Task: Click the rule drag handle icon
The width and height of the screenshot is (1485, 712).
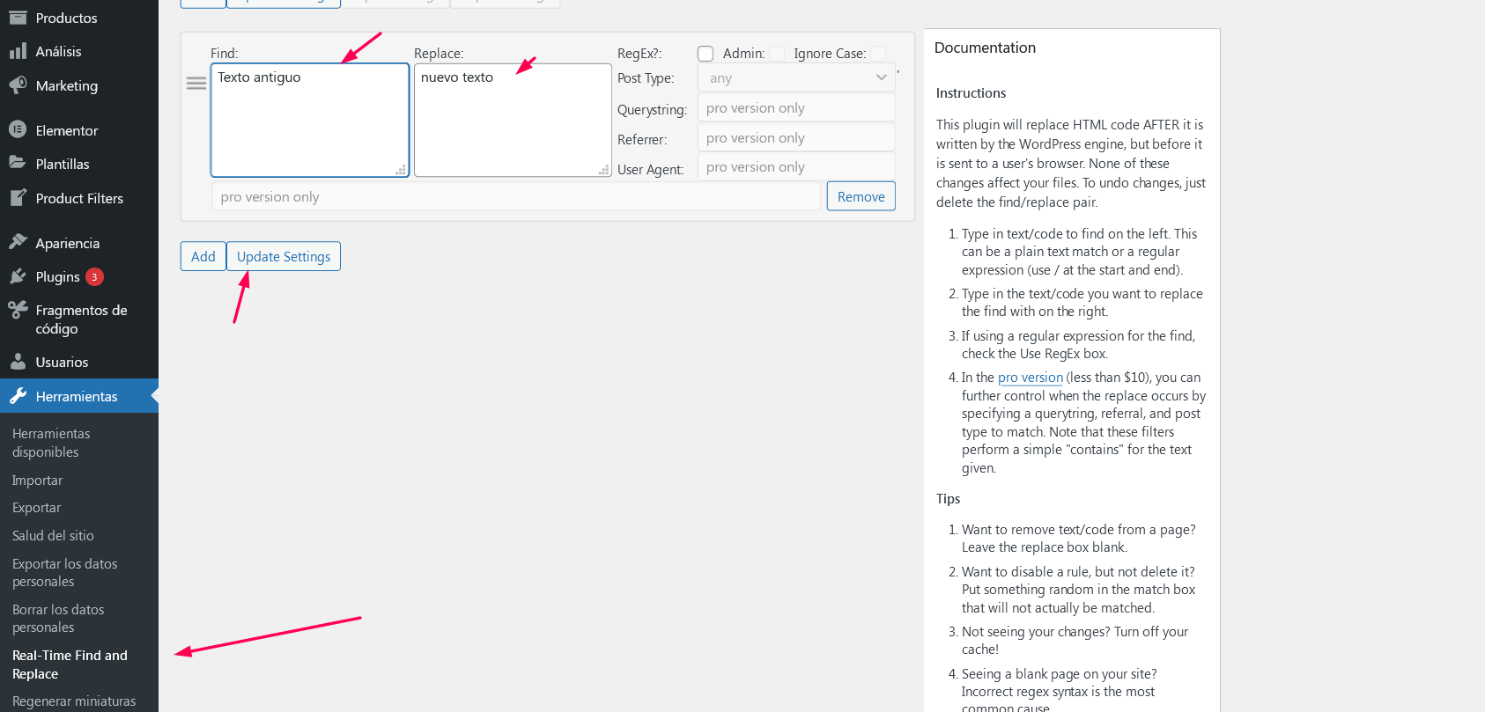Action: [x=196, y=83]
